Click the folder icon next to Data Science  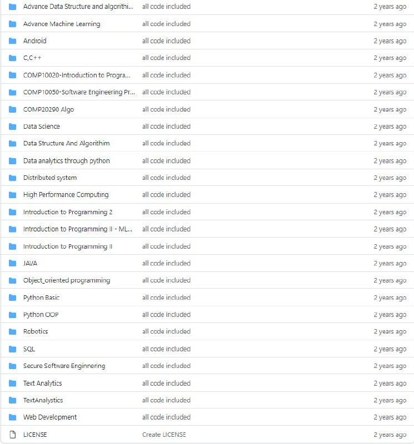pyautogui.click(x=12, y=127)
